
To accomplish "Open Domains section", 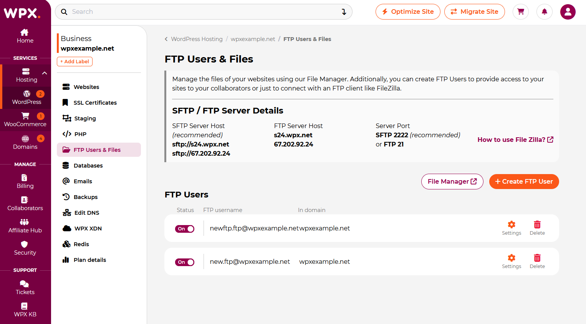I will [x=25, y=142].
